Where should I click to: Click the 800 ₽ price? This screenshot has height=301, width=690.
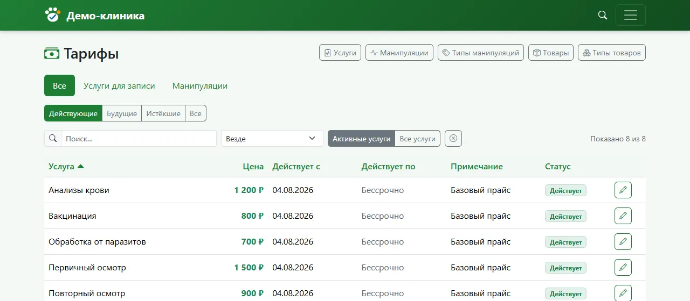point(252,216)
